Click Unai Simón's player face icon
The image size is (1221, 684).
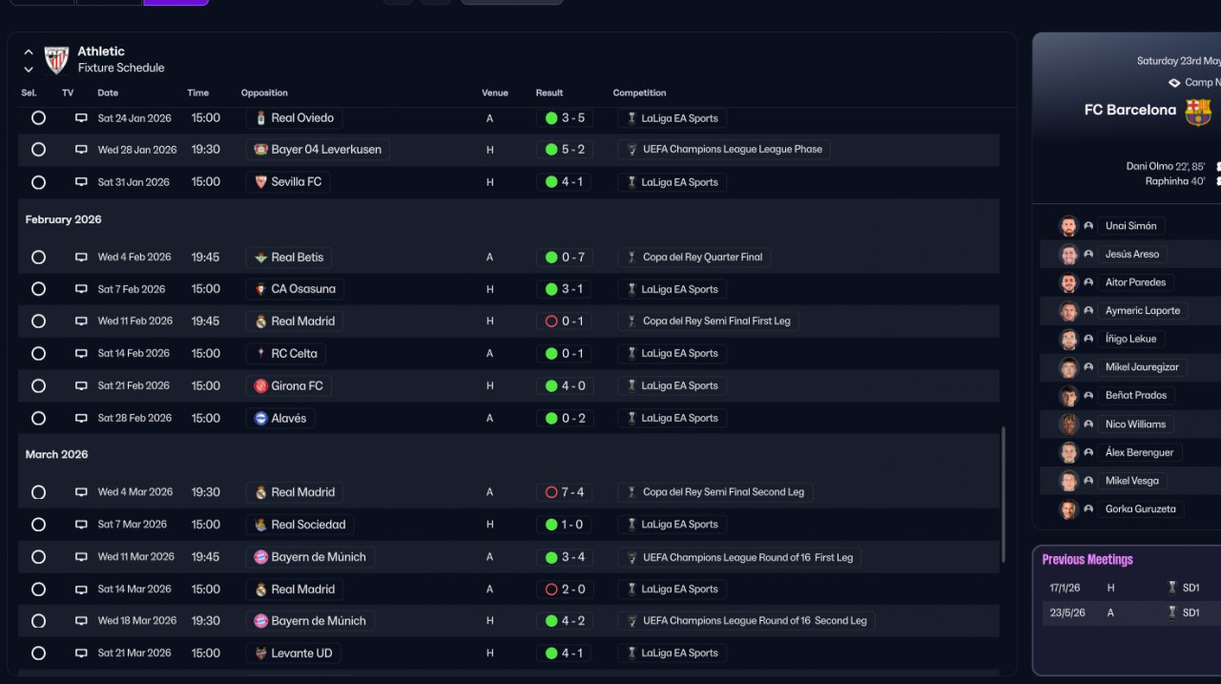point(1068,226)
